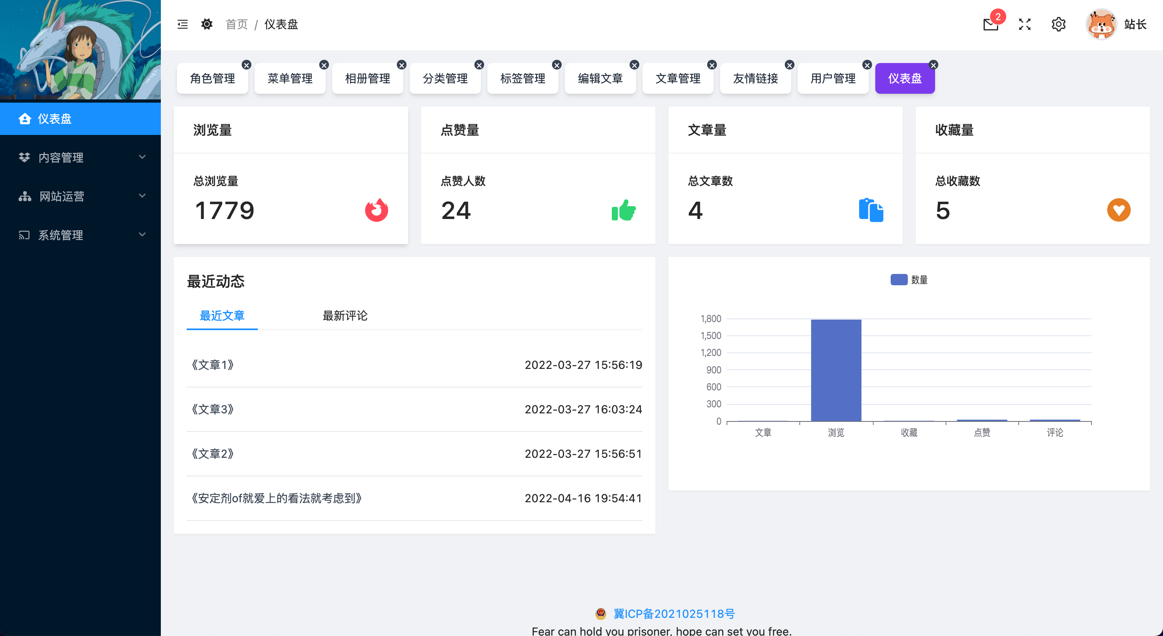The width and height of the screenshot is (1163, 636).
Task: Click the 点赞 bar in chart
Action: [x=982, y=421]
